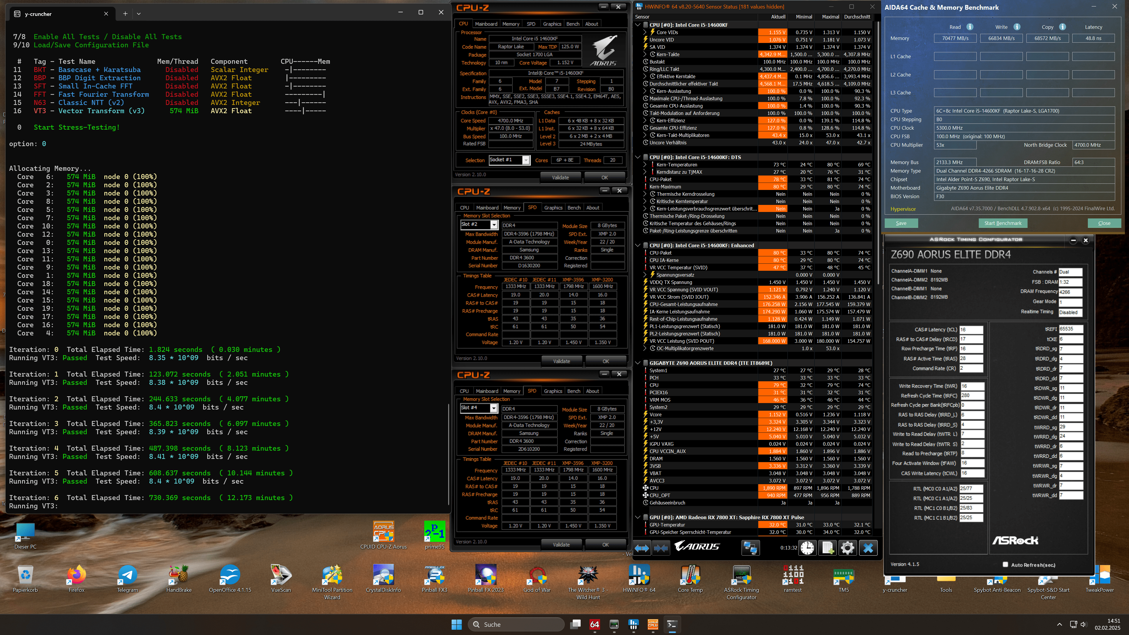This screenshot has width=1129, height=635.
Task: Click Validate button in top CPU-Z
Action: 560,178
